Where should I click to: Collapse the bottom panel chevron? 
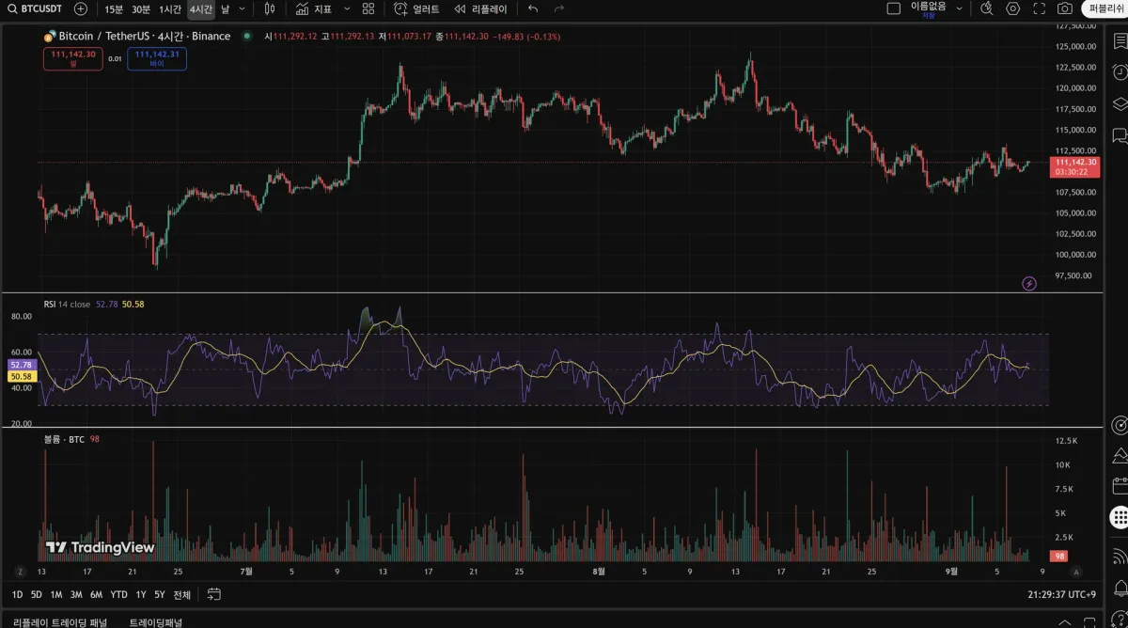1064,622
